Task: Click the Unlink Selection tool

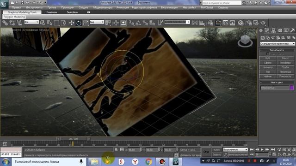Action: pyautogui.click(x=12, y=23)
